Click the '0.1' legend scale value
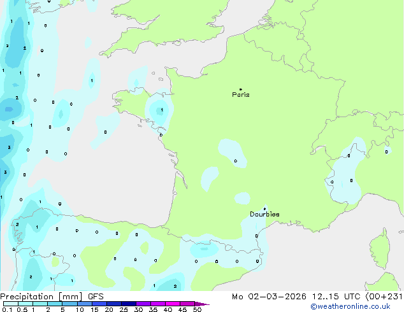Viewport: 404px width, 312px height. pos(7,309)
